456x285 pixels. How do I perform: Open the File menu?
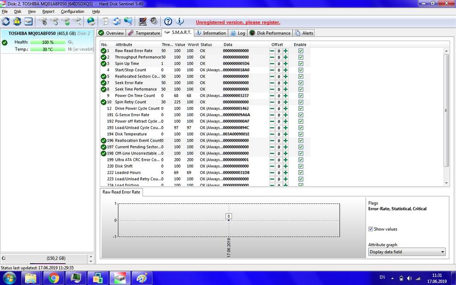(x=4, y=11)
